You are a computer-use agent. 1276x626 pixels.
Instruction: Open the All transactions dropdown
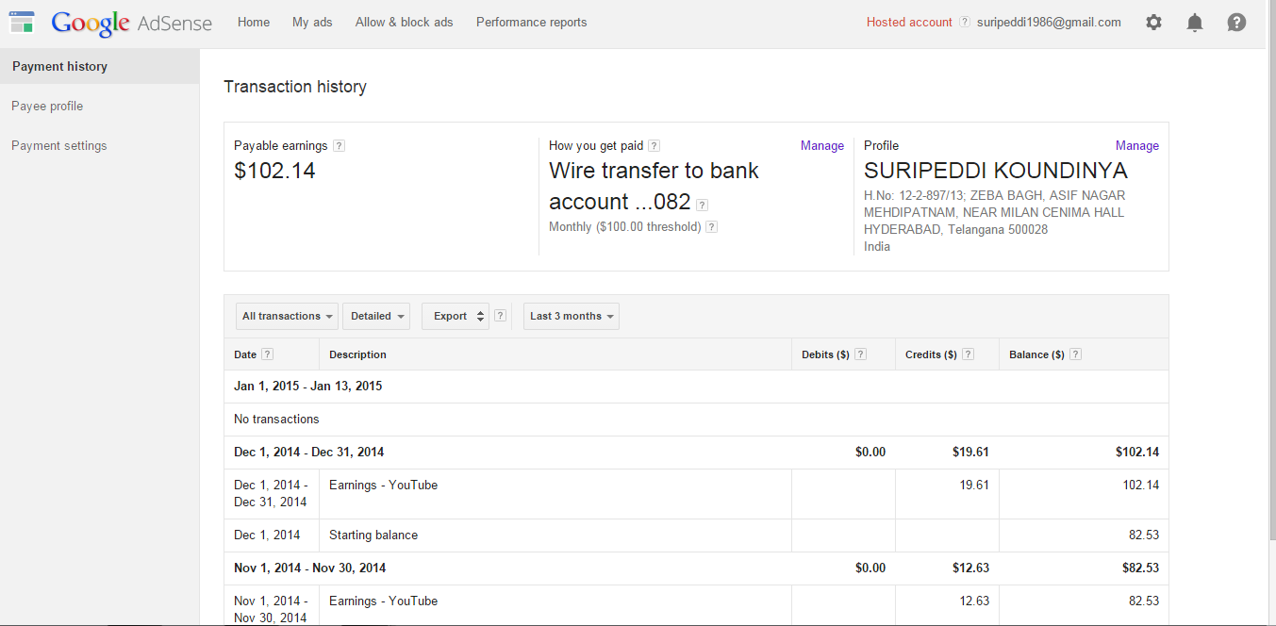tap(286, 316)
